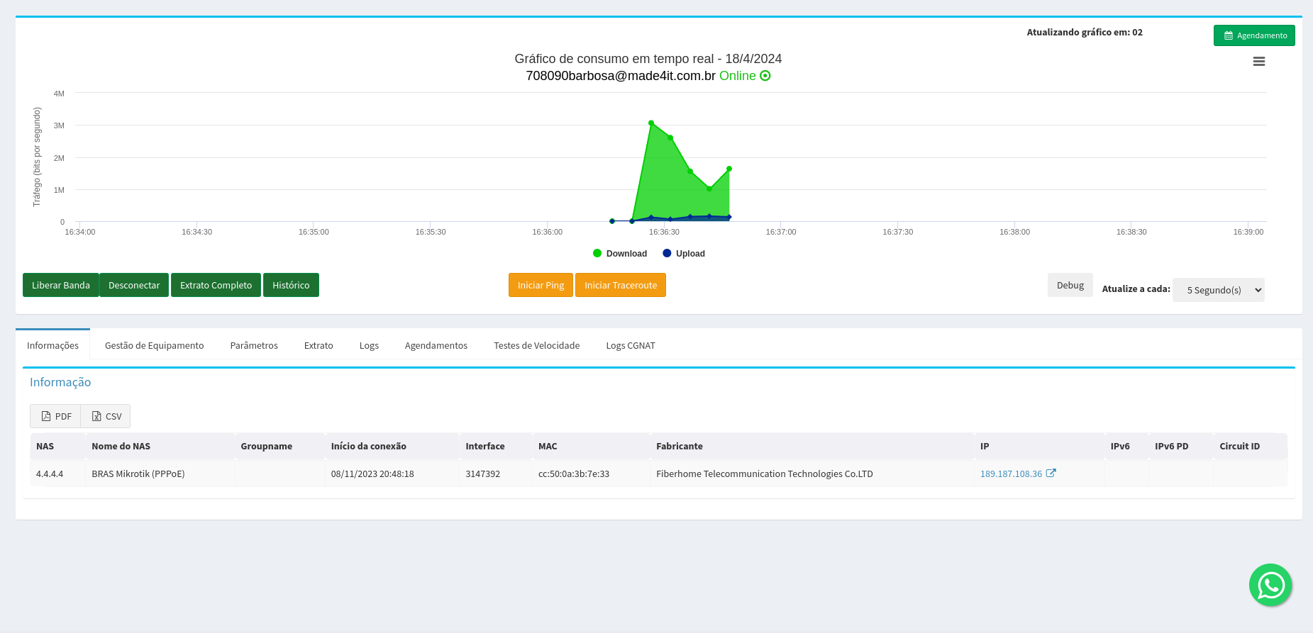Image resolution: width=1313 pixels, height=633 pixels.
Task: Export table as CSV
Action: coord(106,416)
